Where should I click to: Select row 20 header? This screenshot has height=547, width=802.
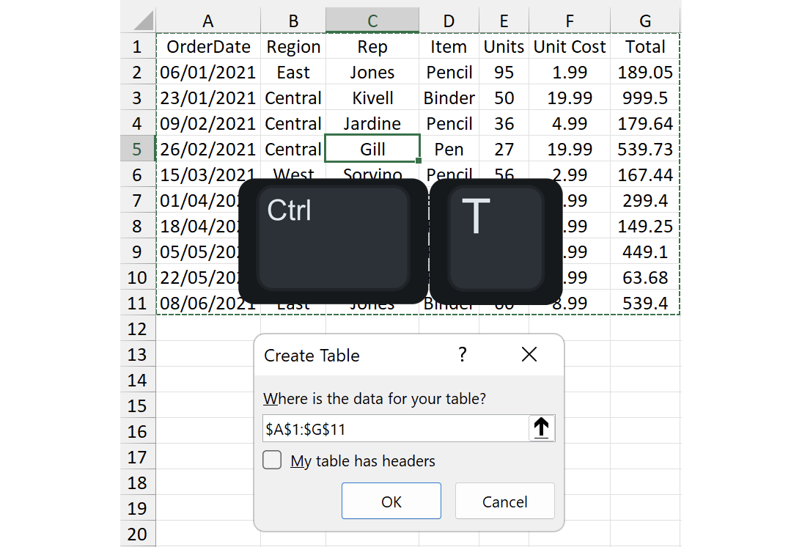click(x=137, y=535)
